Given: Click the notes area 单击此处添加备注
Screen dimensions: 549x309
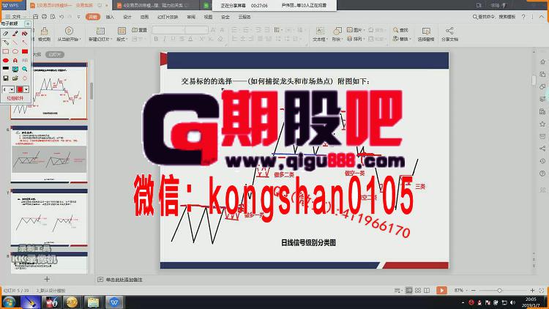Looking at the screenshot, I should click(124, 280).
